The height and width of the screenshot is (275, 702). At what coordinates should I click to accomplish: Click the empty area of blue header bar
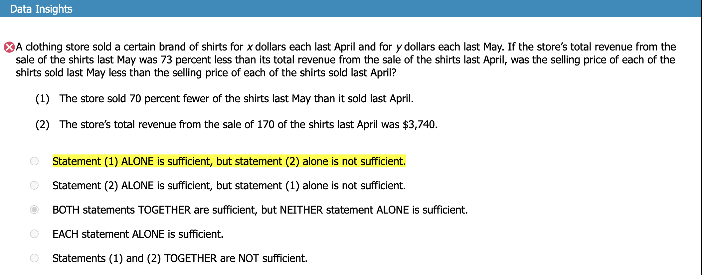[399, 9]
